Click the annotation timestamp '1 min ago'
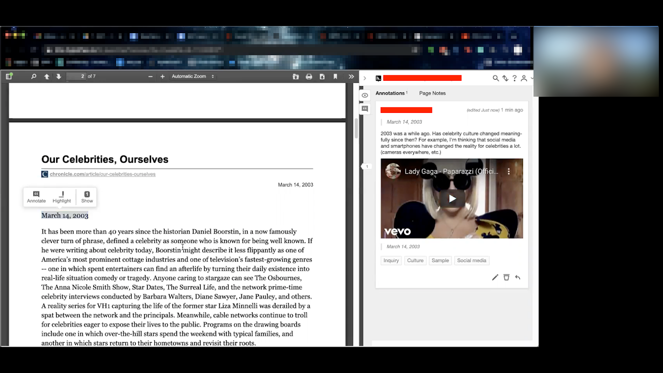 (x=512, y=110)
